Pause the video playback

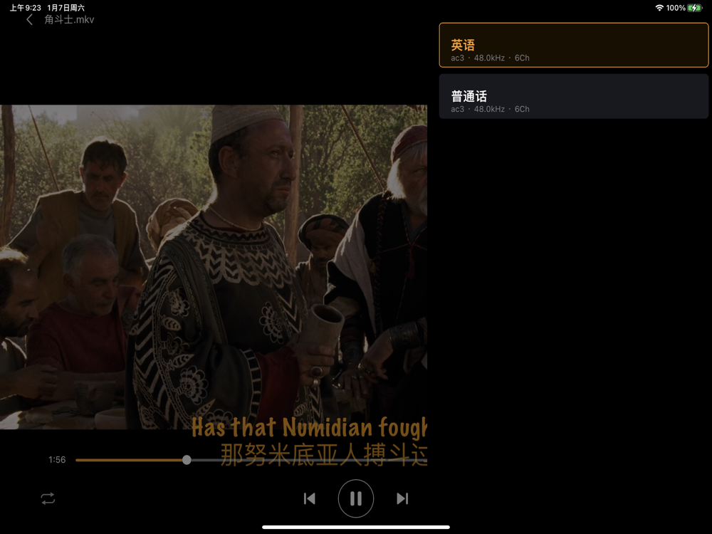click(x=356, y=498)
